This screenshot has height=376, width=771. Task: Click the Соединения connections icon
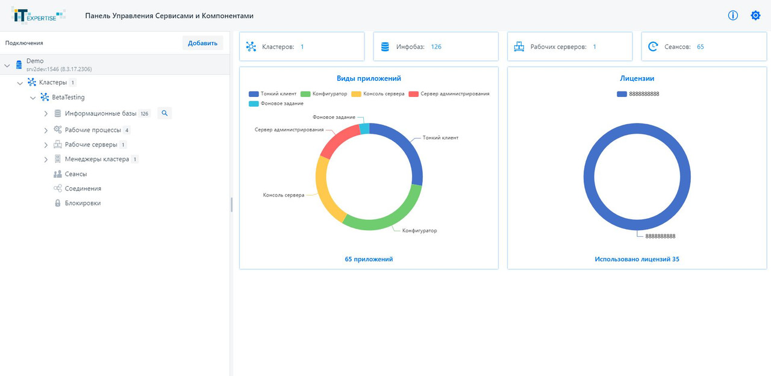point(58,189)
